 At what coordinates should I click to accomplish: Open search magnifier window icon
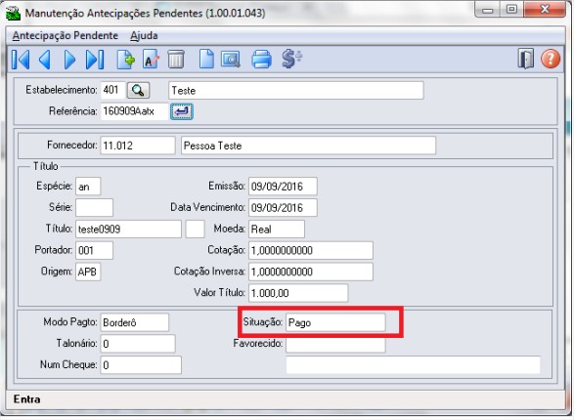[x=231, y=60]
